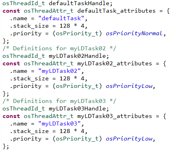Click the myLDTask02_attributes identifier
Image resolution: width=176 pixels, height=152 pixels.
pos(115,63)
